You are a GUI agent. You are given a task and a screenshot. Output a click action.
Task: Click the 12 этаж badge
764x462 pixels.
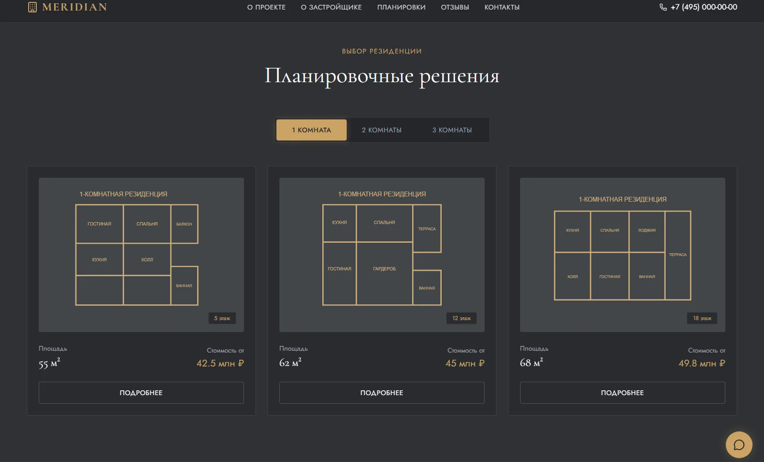[x=461, y=318]
